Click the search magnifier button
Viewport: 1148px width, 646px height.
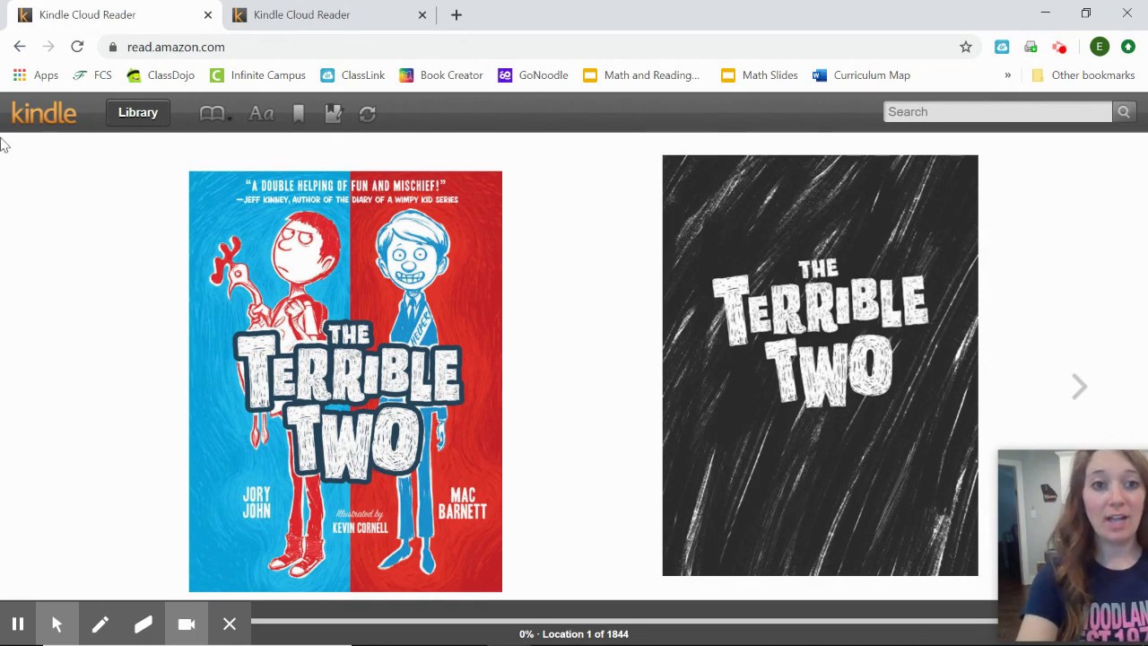tap(1124, 111)
